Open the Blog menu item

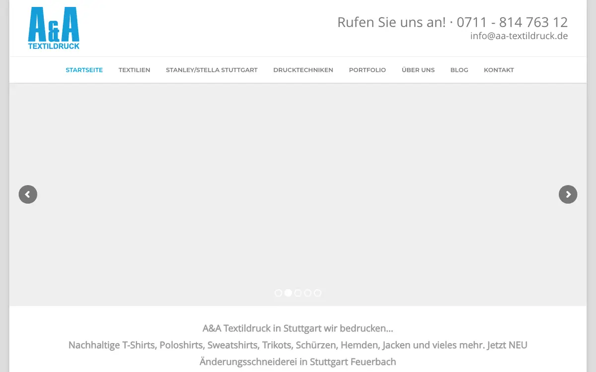459,70
